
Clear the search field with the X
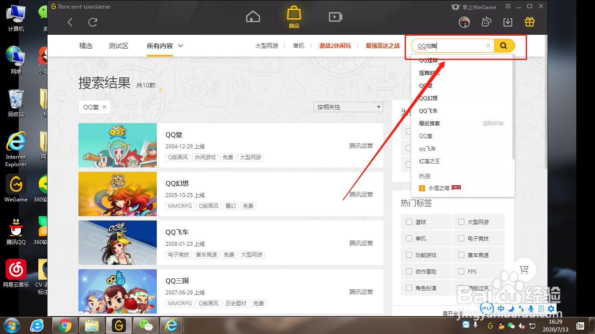(488, 46)
